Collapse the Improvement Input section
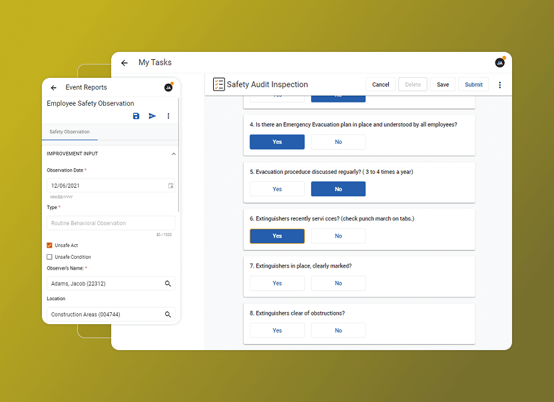Image resolution: width=554 pixels, height=402 pixels. 173,154
